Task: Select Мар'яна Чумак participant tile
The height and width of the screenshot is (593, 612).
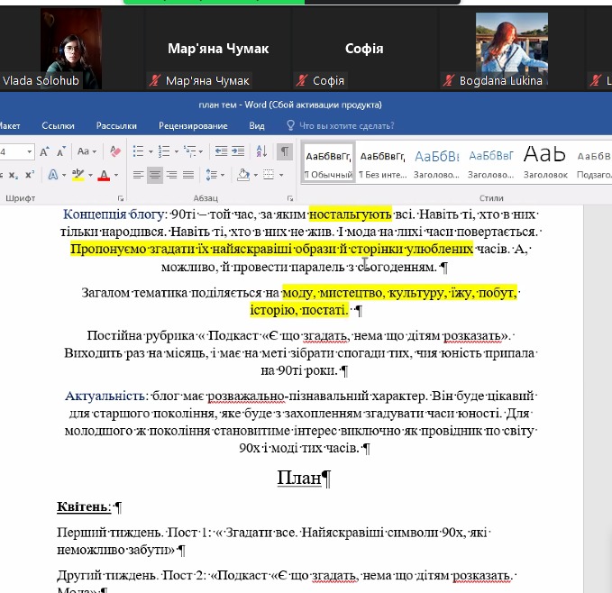Action: pyautogui.click(x=218, y=49)
